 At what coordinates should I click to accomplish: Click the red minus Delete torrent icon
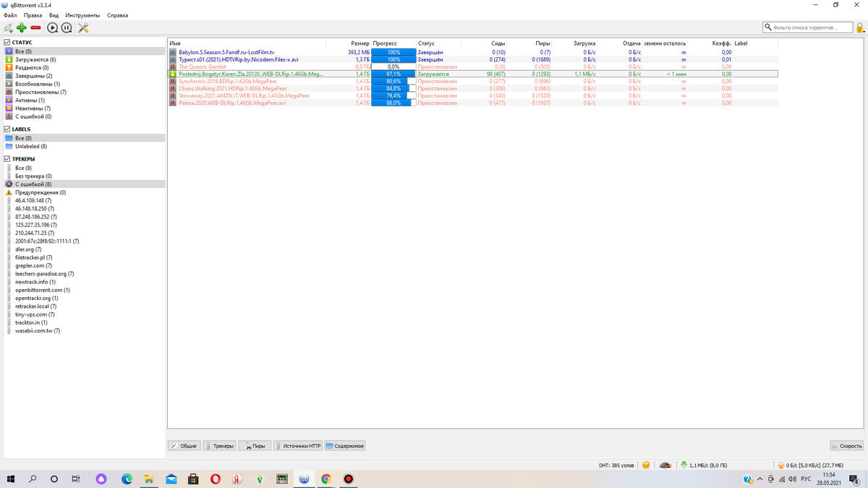coord(35,27)
